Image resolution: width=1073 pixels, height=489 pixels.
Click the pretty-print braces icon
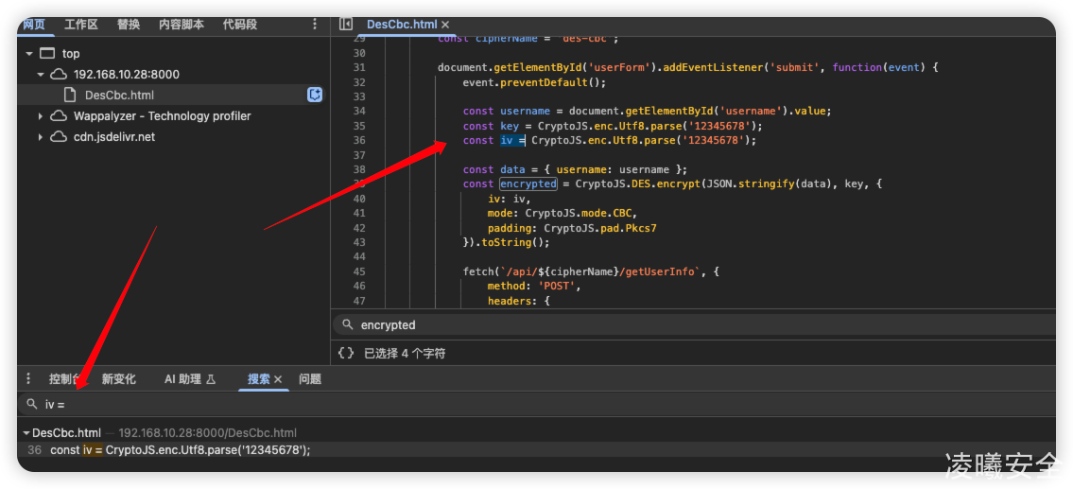point(346,353)
